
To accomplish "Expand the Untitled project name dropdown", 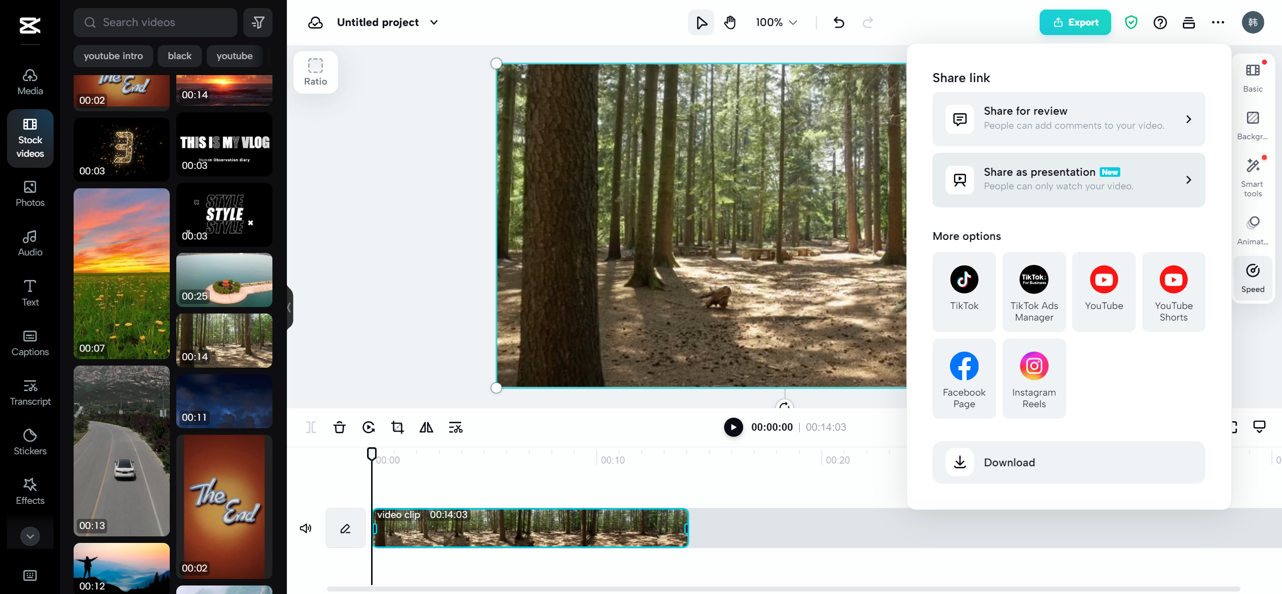I will 434,23.
